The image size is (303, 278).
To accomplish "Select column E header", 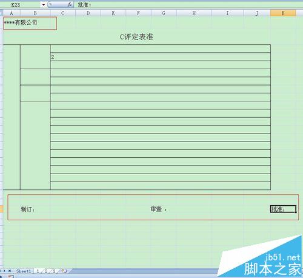I will pos(113,13).
